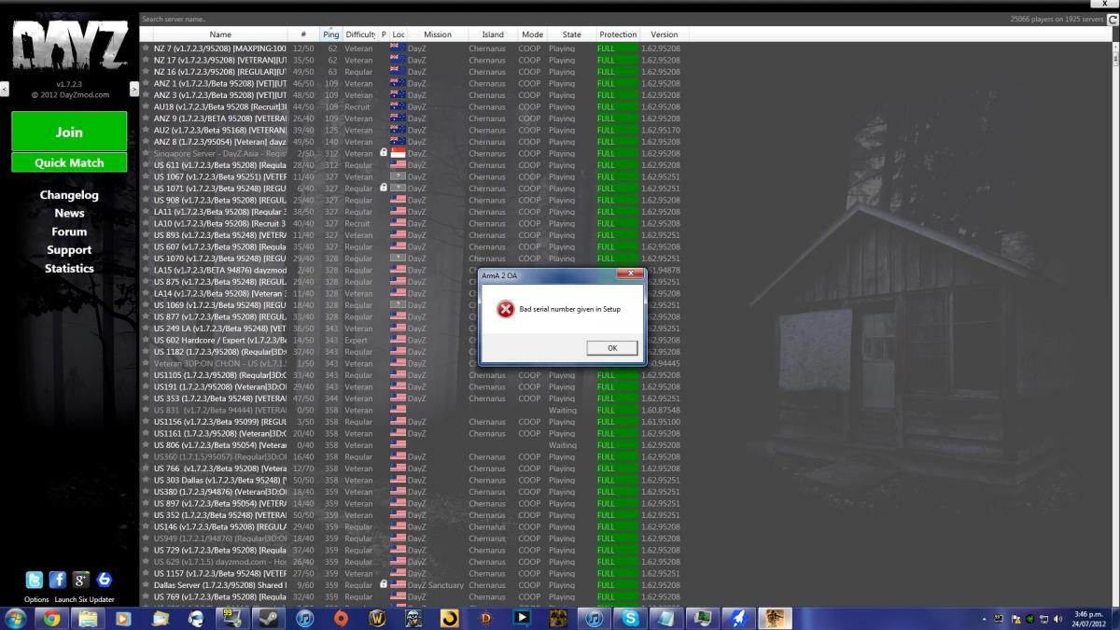
Task: Open Skype from the taskbar
Action: click(x=631, y=618)
